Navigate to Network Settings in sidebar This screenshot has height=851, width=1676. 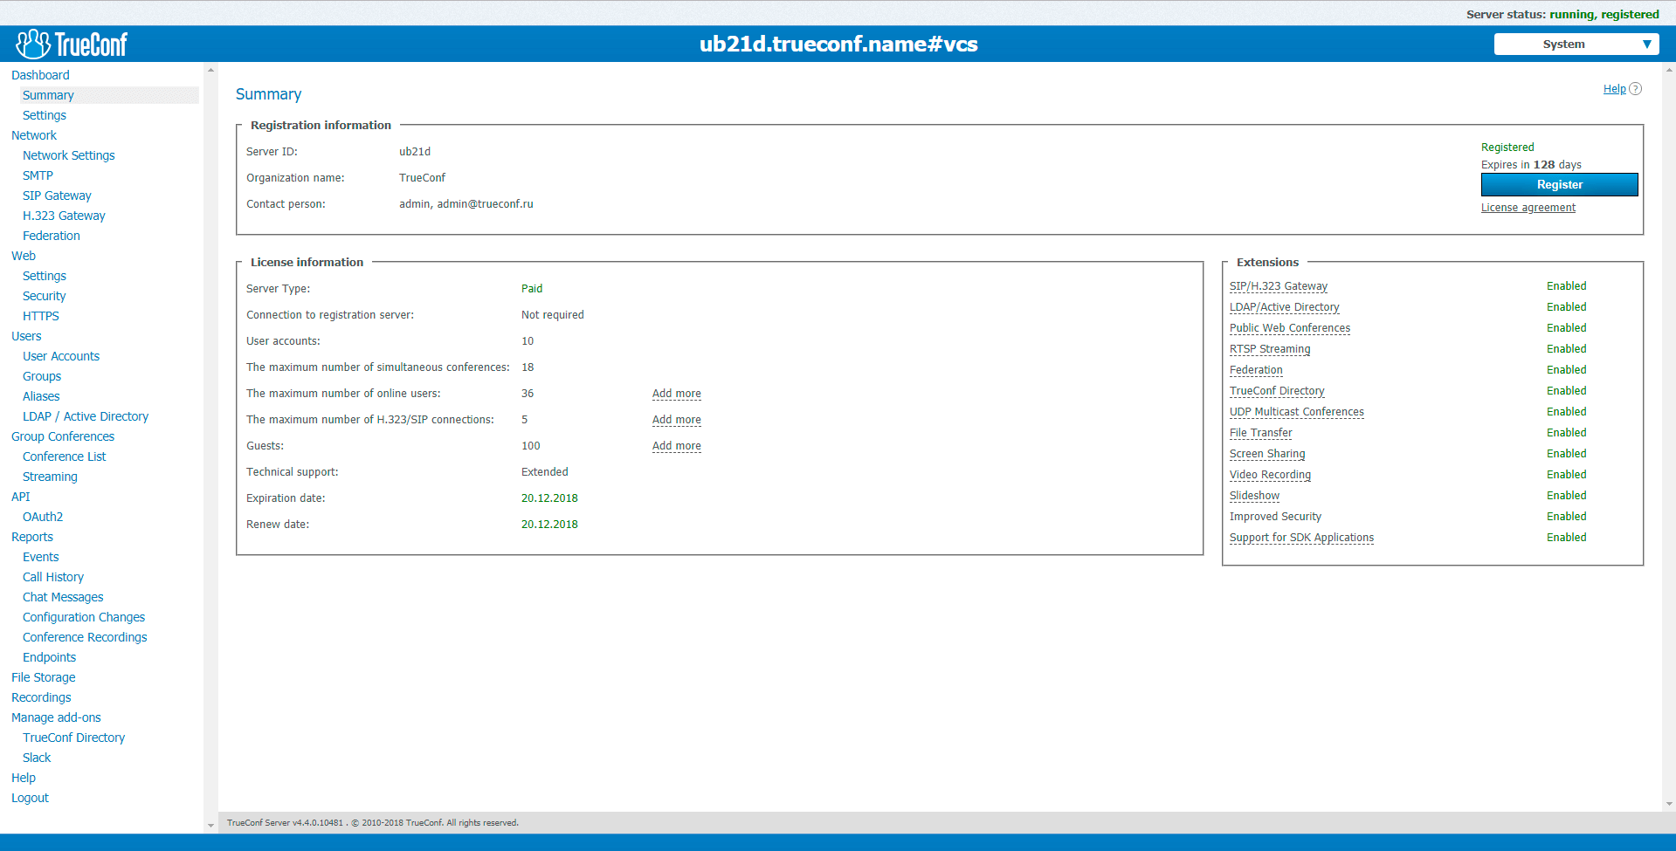click(68, 154)
